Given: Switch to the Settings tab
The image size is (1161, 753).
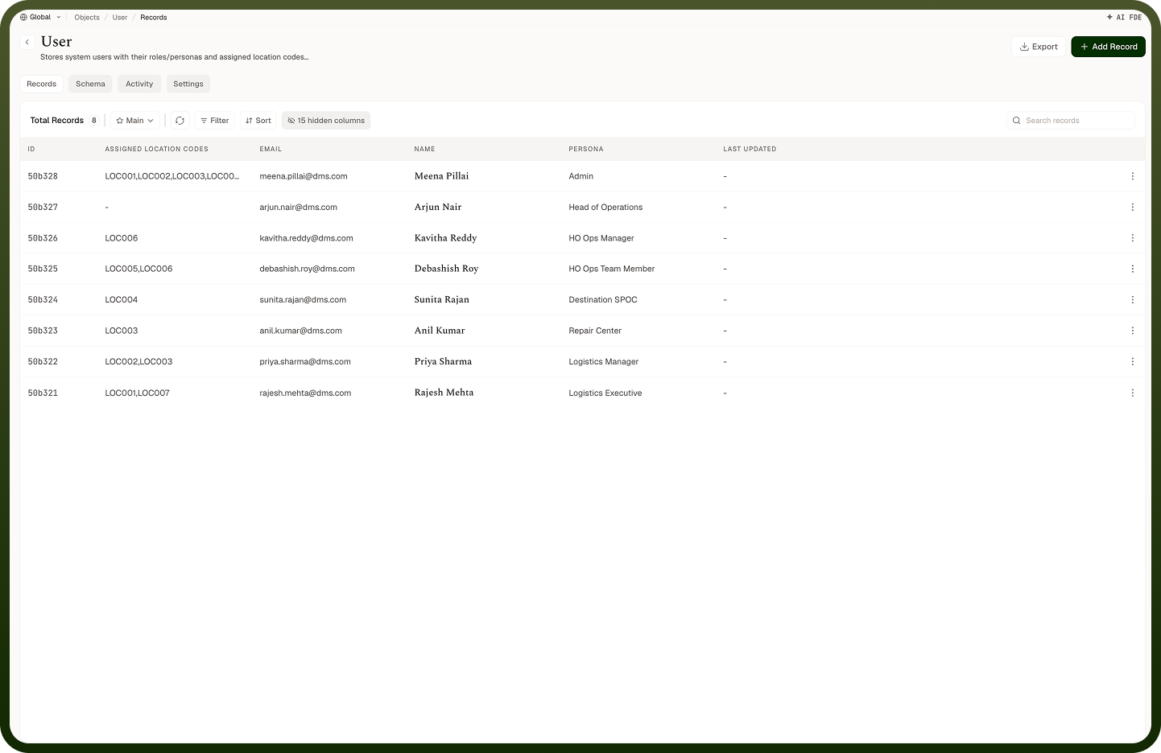Looking at the screenshot, I should [x=188, y=84].
